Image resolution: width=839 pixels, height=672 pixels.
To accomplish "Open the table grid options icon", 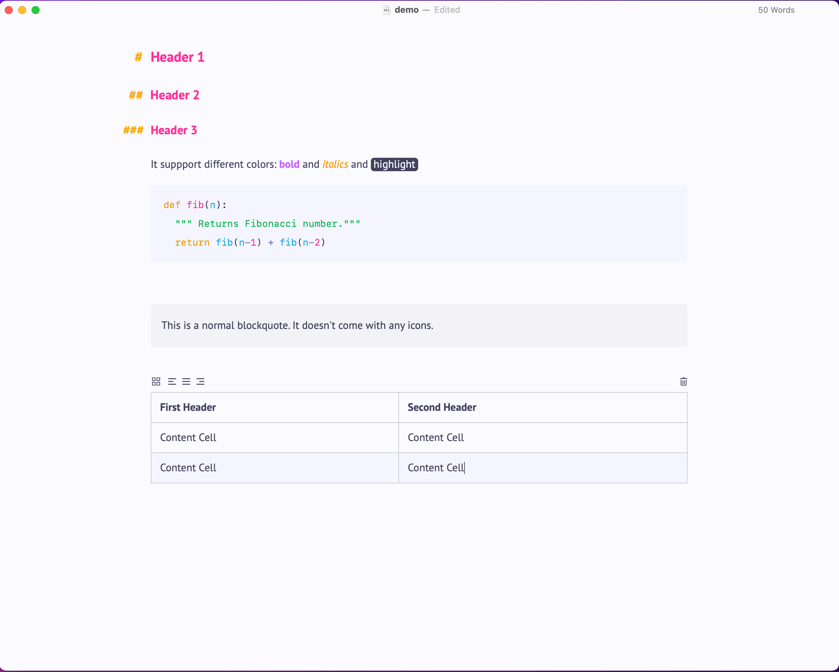I will 156,381.
